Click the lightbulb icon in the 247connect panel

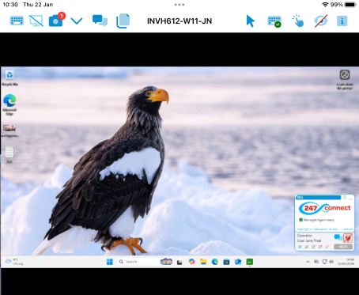[345, 198]
